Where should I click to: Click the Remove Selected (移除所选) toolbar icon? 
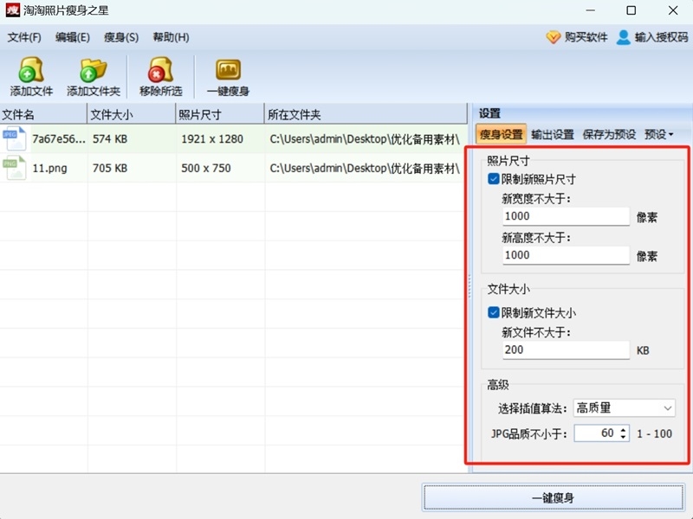(x=160, y=70)
